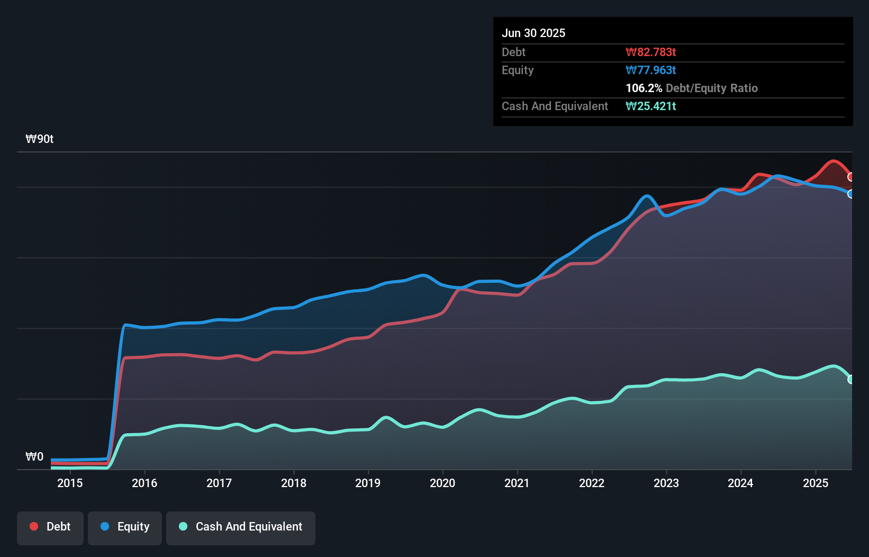The width and height of the screenshot is (869, 557).
Task: Select the Debt line endpoint marker
Action: point(850,176)
